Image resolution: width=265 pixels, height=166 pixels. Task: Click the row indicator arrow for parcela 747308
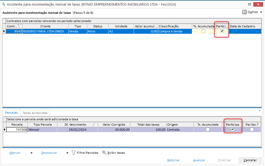[4, 130]
